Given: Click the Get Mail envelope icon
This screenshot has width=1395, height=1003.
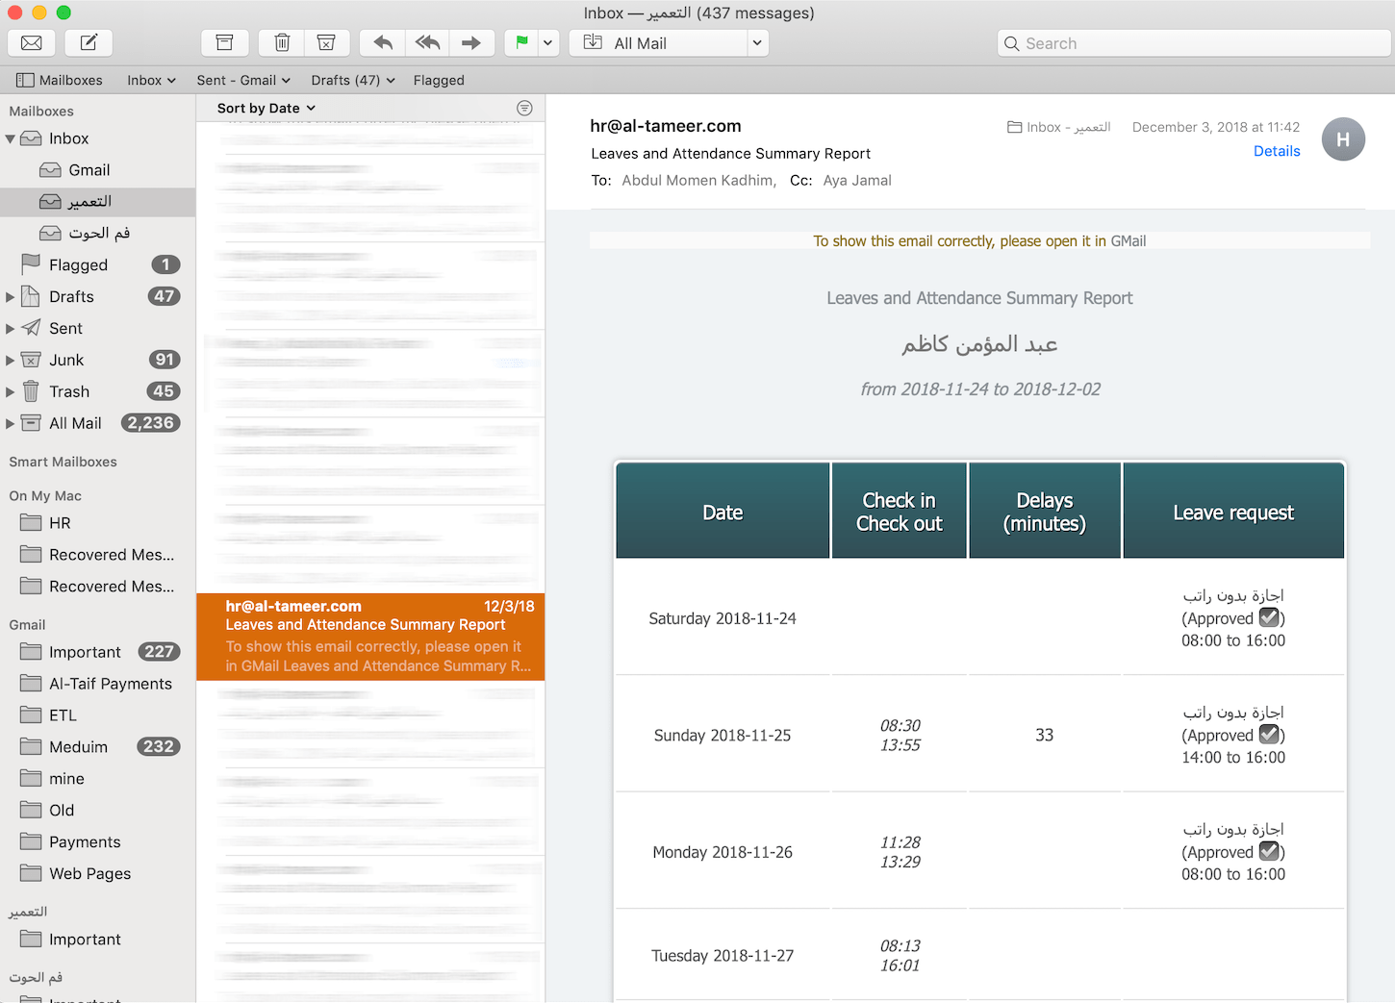Looking at the screenshot, I should click(32, 43).
